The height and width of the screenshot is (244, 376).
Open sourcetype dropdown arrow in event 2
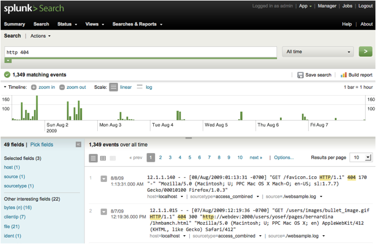pos(260,236)
